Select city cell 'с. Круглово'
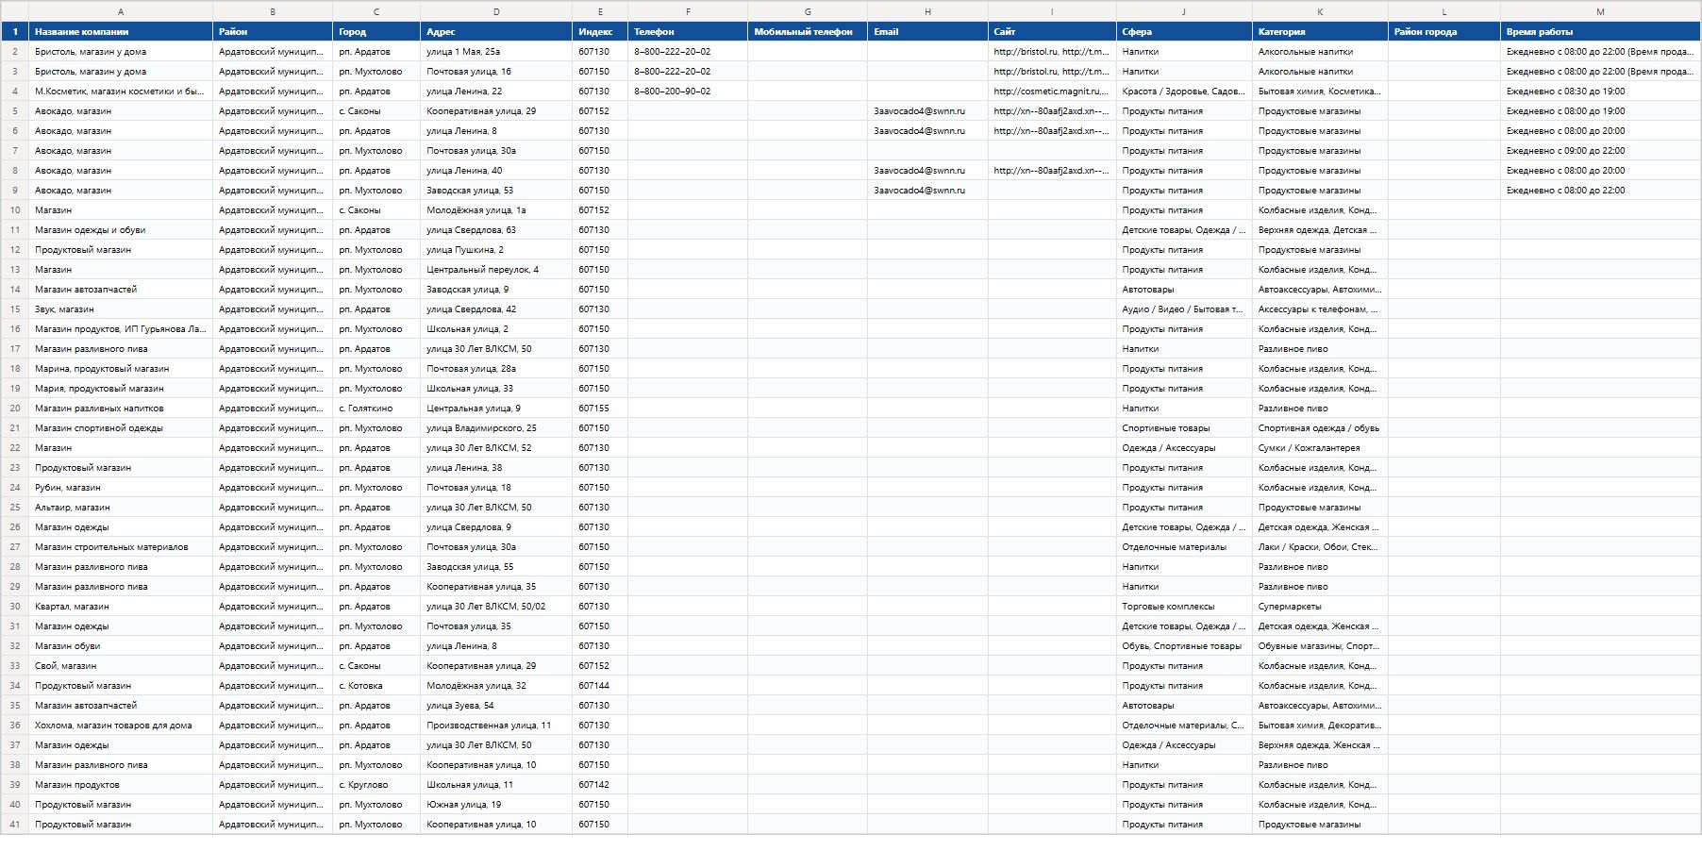Image resolution: width=1702 pixels, height=851 pixels. point(376,785)
